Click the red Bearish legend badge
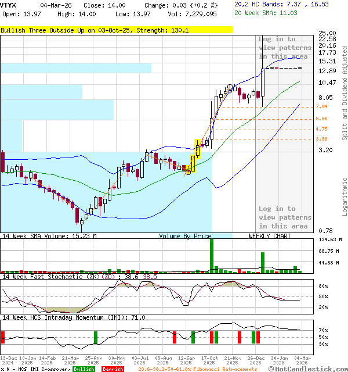This screenshot has height=372, width=348. click(x=113, y=369)
